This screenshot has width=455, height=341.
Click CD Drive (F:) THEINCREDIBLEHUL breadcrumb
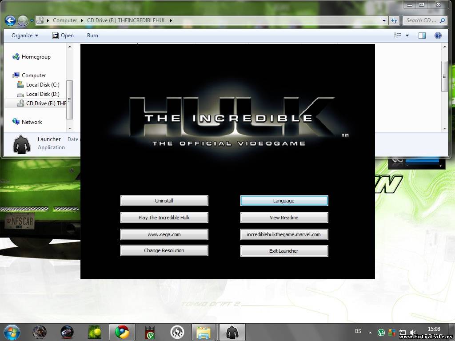(x=126, y=20)
